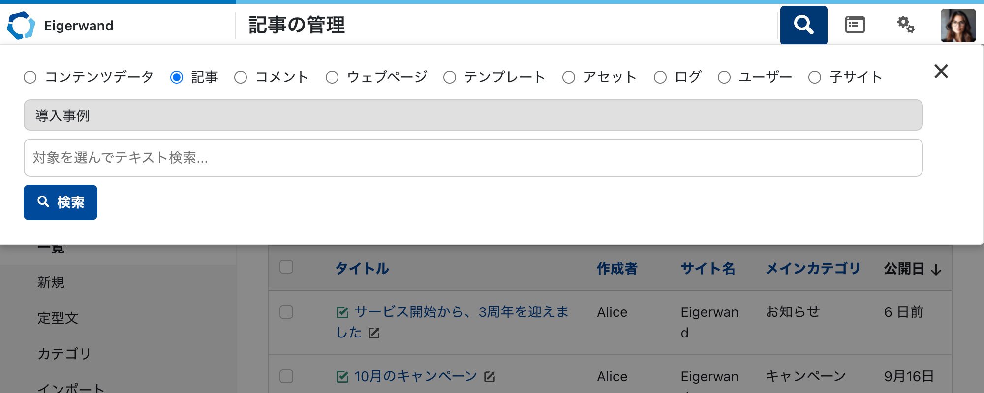Click the green published-status icon of the 3周年 article
Screen dimensions: 984x393
click(342, 311)
